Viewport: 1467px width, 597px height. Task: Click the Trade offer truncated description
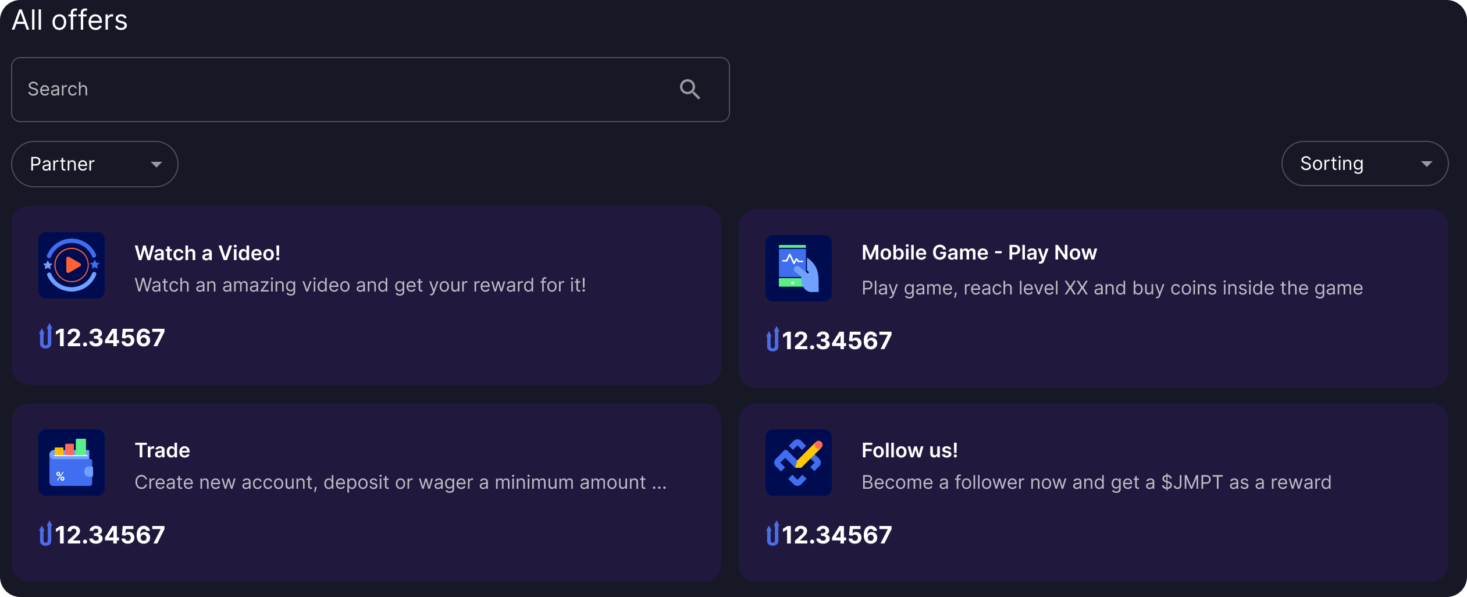(x=400, y=482)
